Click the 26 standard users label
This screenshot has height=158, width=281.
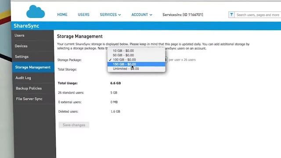[x=71, y=93]
